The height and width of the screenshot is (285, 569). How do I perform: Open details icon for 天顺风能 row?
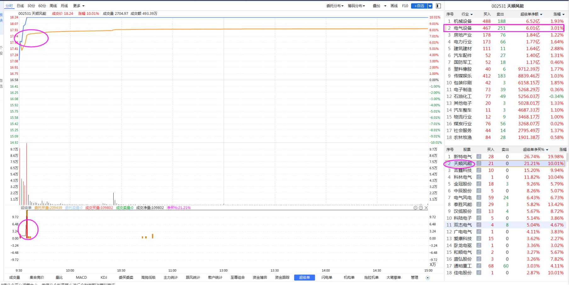pos(479,163)
